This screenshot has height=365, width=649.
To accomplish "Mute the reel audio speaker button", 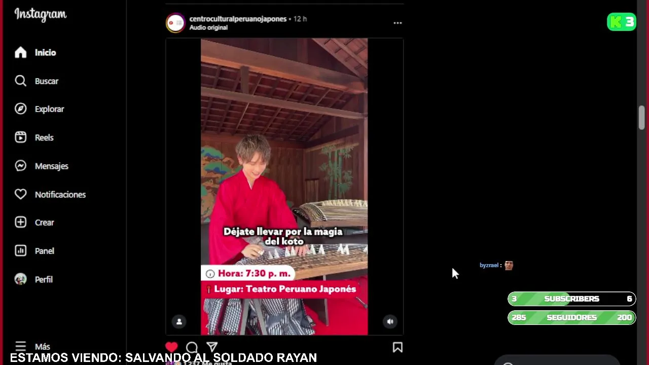I will (390, 321).
